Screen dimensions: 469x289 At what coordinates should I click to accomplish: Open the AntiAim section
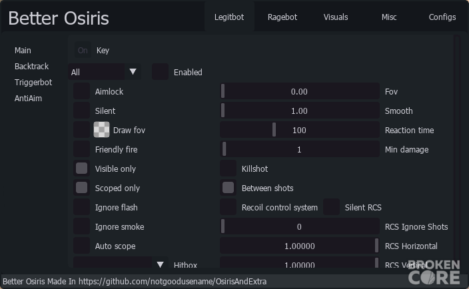(28, 99)
